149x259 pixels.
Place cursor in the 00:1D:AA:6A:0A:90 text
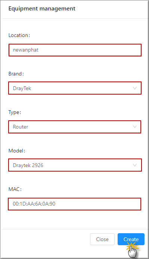pos(34,204)
